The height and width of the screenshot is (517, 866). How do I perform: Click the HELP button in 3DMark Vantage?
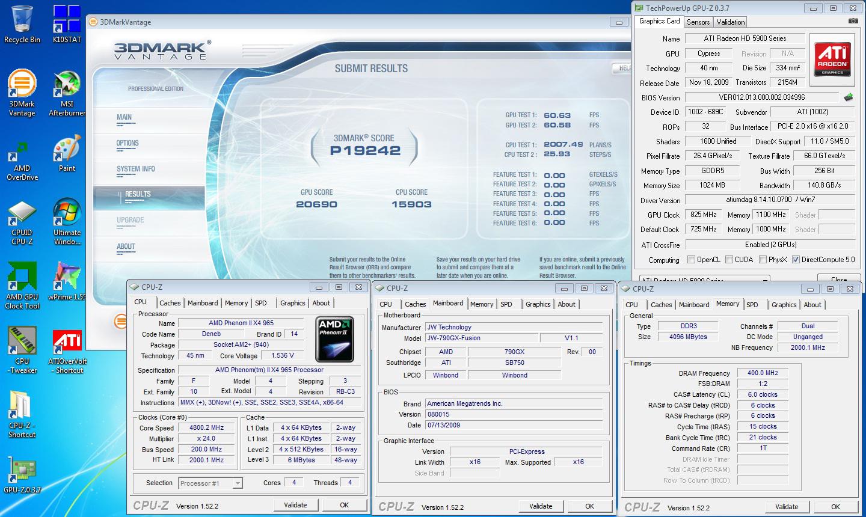(622, 69)
